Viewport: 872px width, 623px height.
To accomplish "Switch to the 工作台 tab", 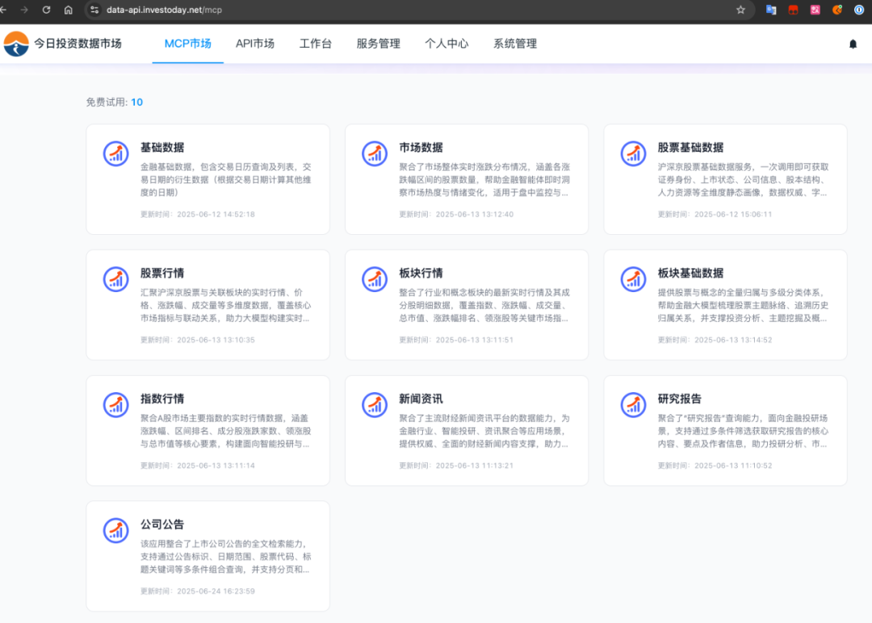I will pyautogui.click(x=315, y=44).
